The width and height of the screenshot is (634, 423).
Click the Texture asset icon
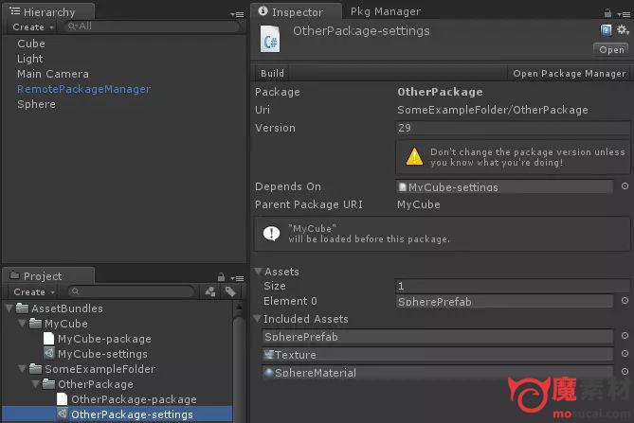tap(269, 355)
